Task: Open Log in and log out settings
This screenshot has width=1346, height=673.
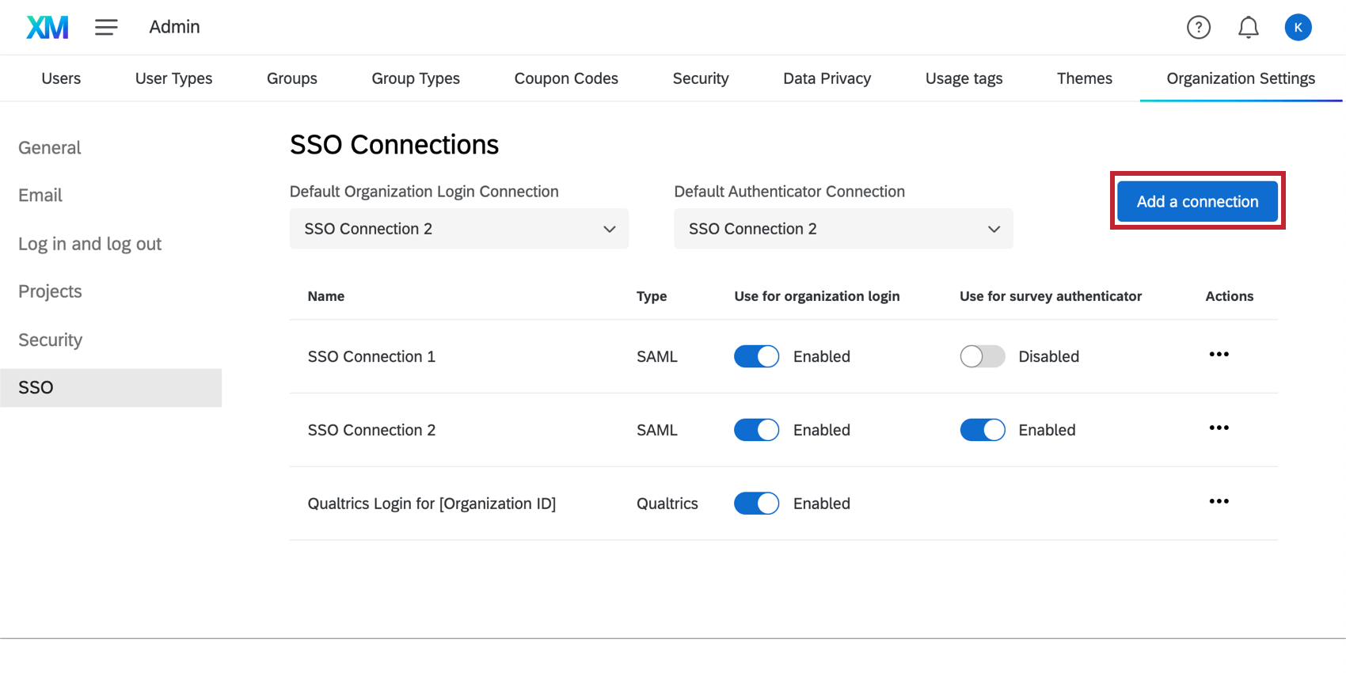Action: point(89,244)
